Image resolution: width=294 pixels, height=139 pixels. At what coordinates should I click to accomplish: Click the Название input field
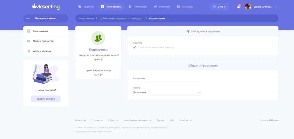point(167,79)
